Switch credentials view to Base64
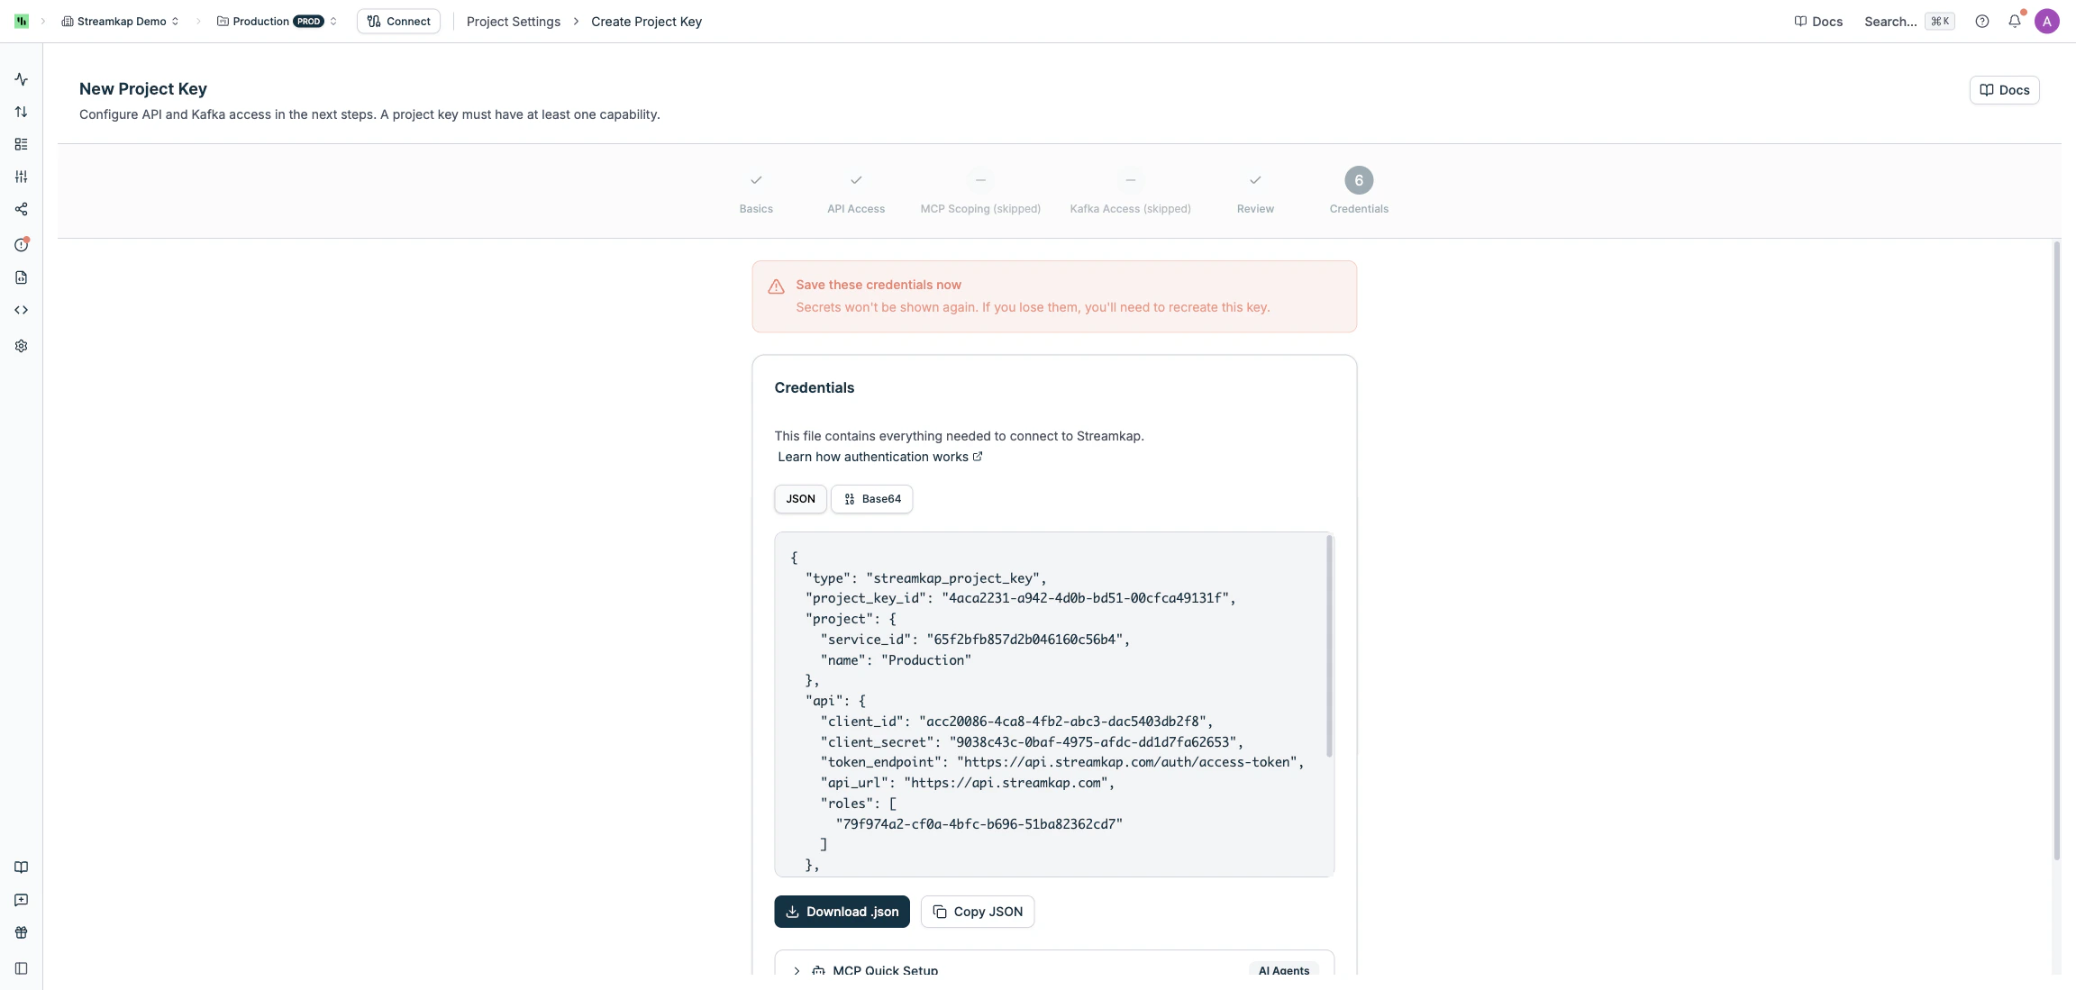The image size is (2076, 990). tap(871, 499)
